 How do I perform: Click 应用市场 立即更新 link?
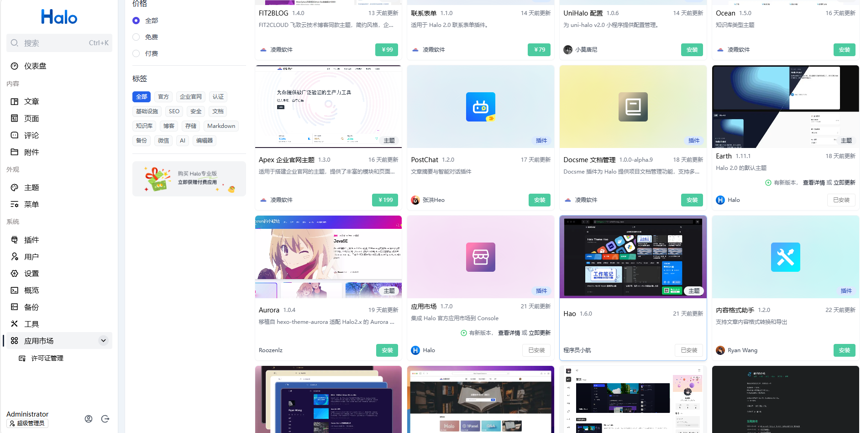tap(540, 333)
